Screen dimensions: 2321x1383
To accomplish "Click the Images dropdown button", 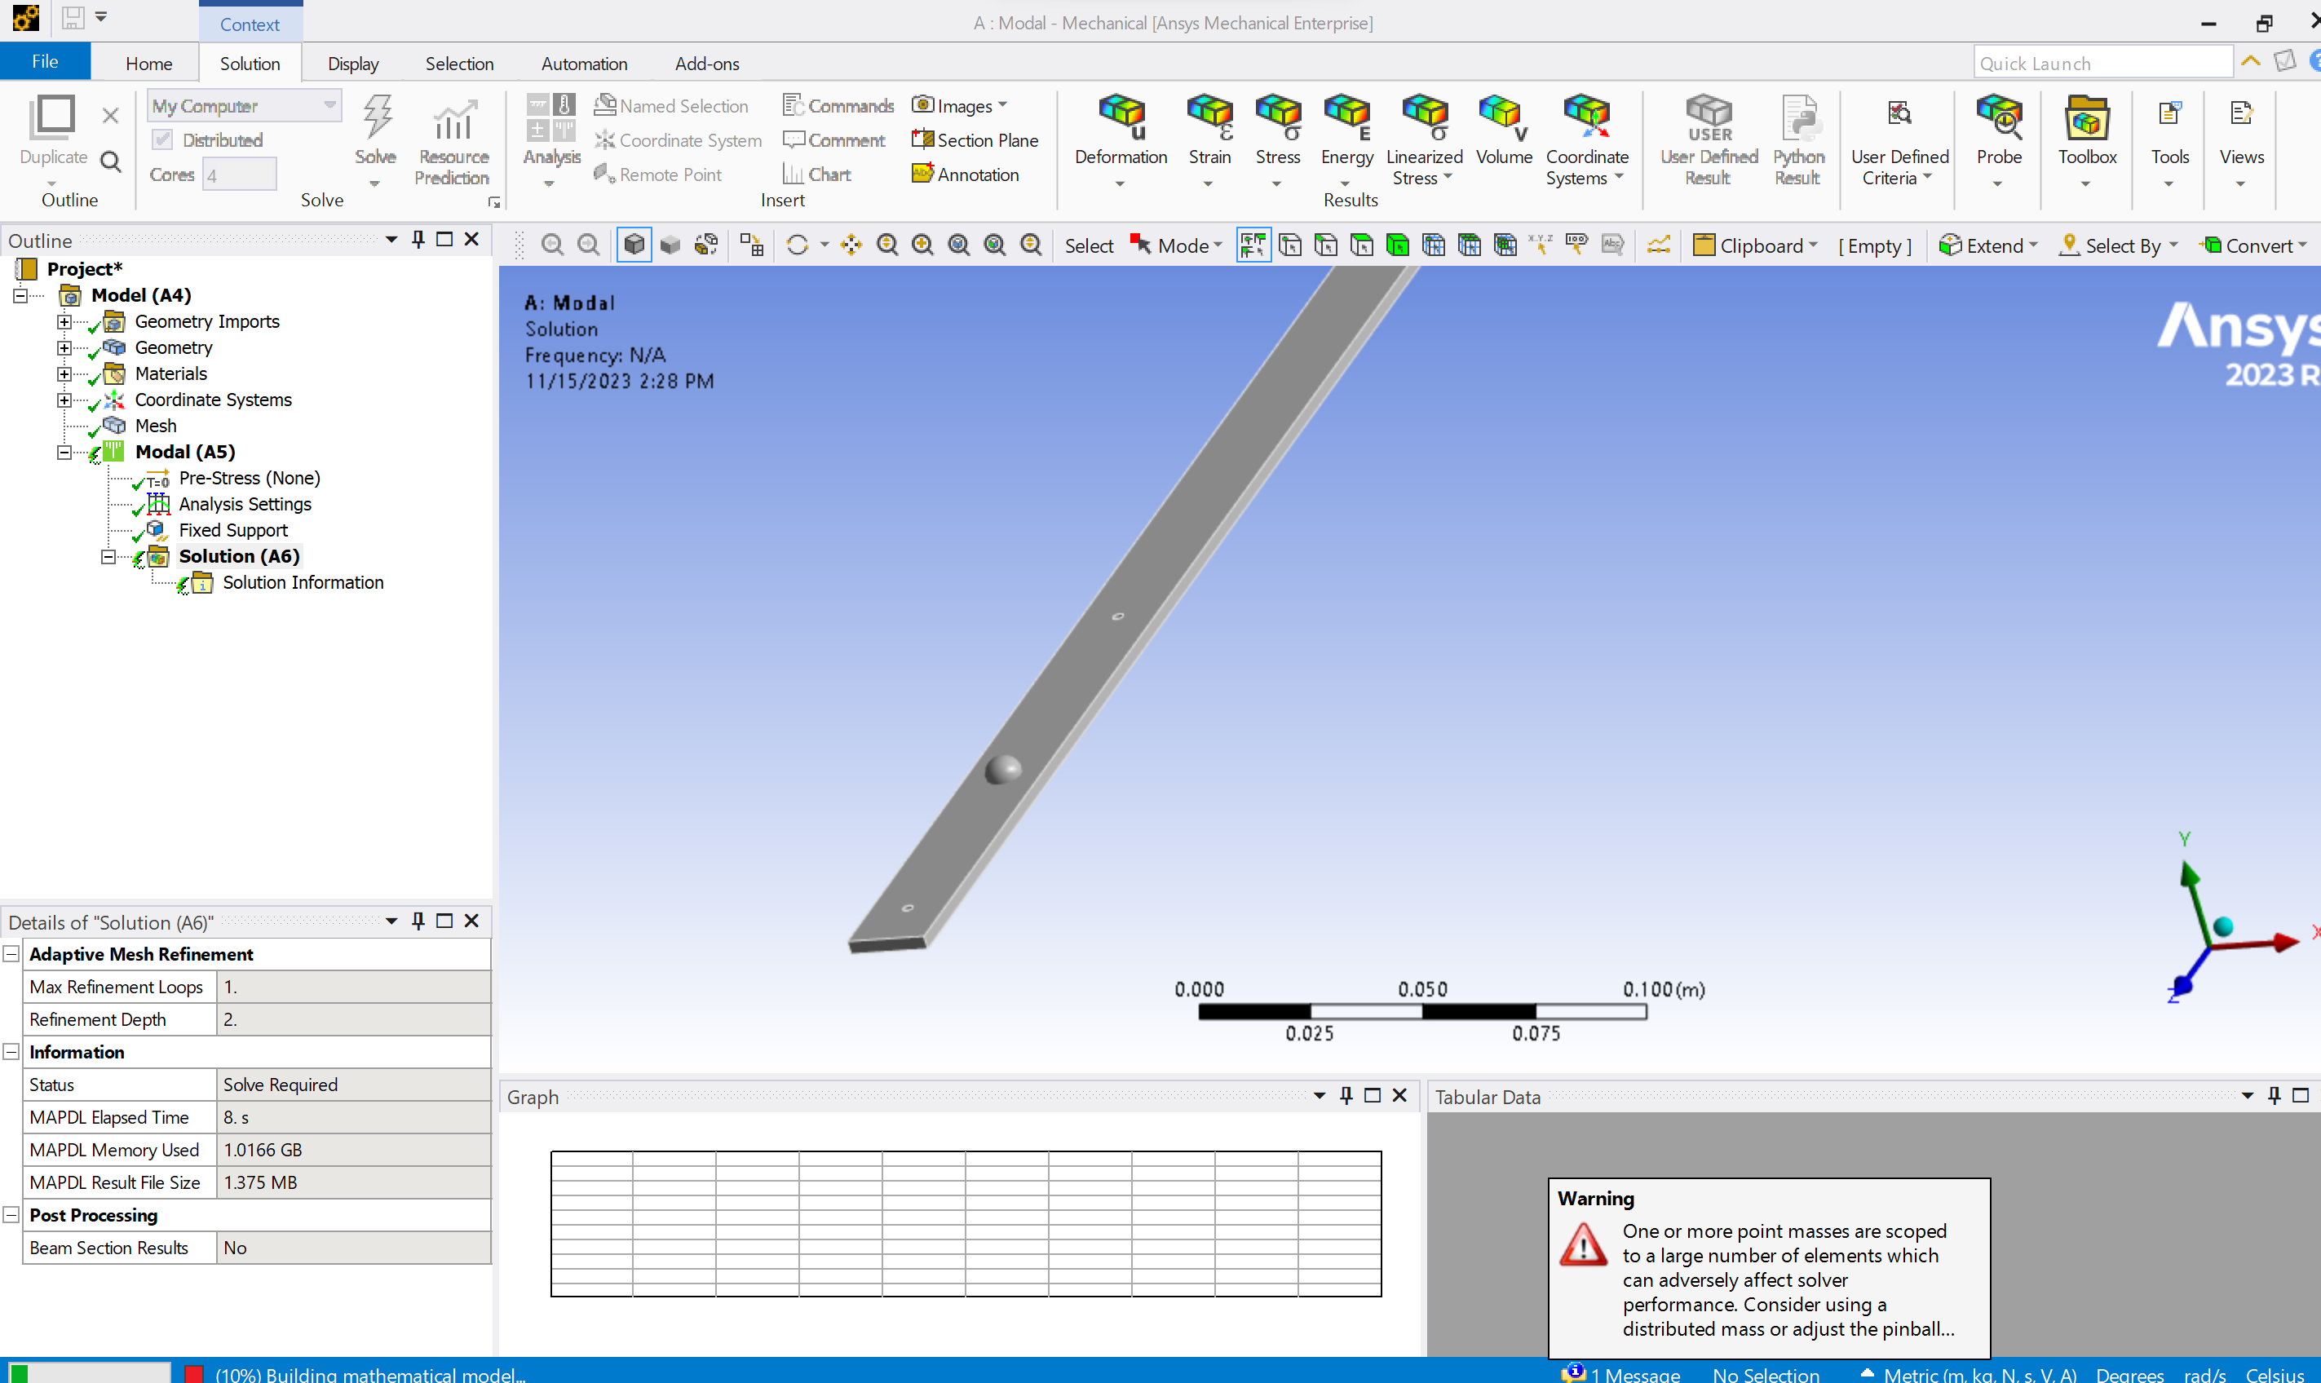I will click(960, 105).
